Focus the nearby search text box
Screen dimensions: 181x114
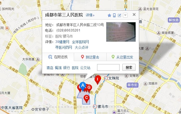point(108,67)
